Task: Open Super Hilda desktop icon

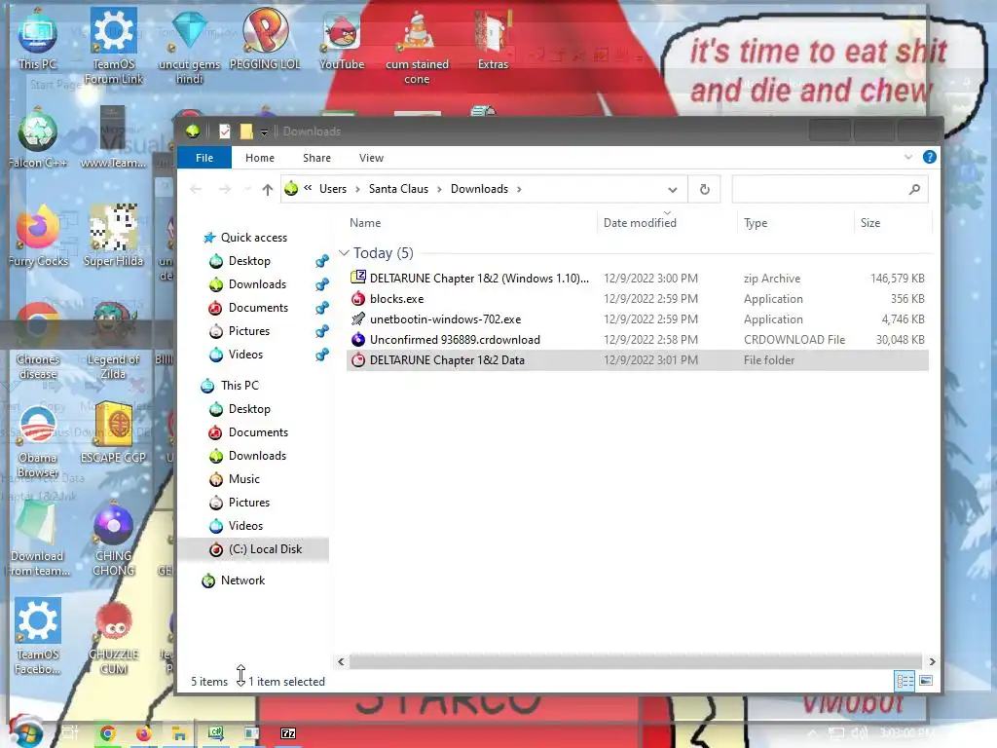Action: tap(113, 236)
